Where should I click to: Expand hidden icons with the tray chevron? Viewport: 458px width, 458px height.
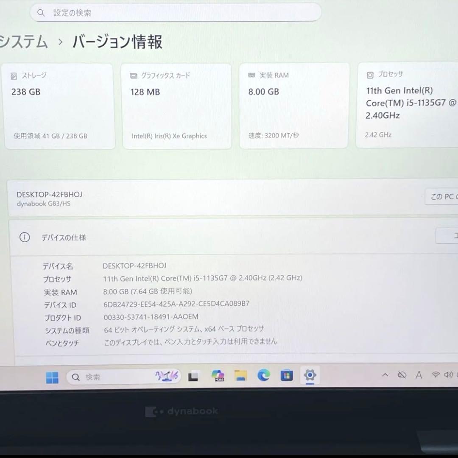pyautogui.click(x=385, y=375)
